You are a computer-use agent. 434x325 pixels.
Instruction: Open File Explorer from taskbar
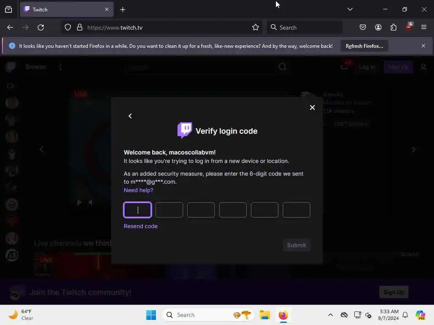click(x=264, y=315)
